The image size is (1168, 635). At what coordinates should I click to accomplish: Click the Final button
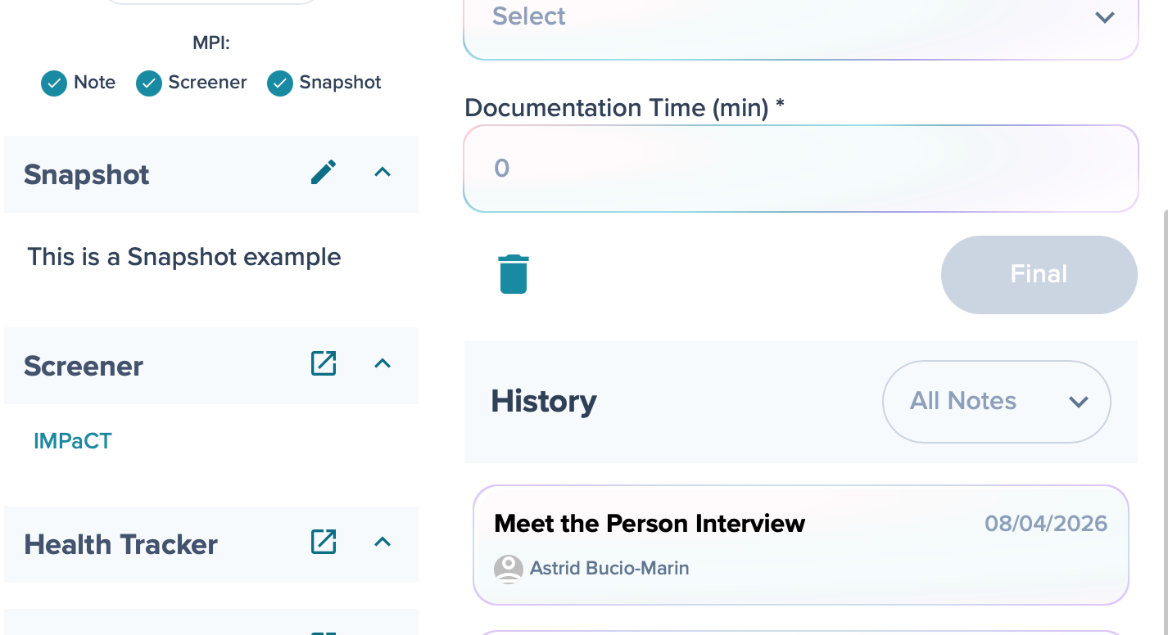click(1039, 274)
